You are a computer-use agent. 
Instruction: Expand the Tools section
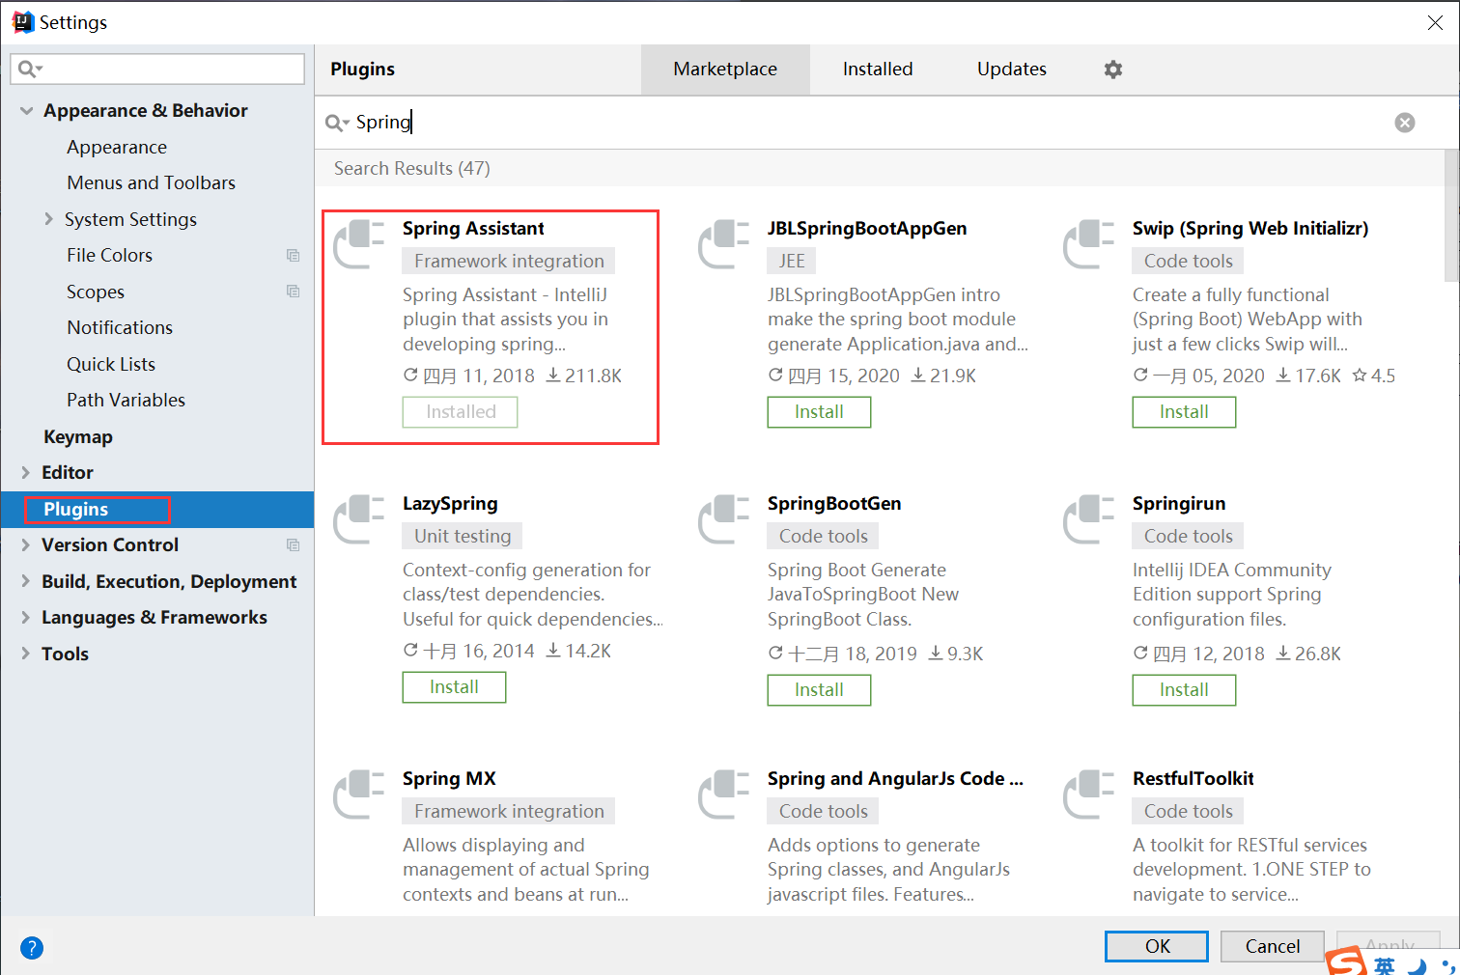26,654
